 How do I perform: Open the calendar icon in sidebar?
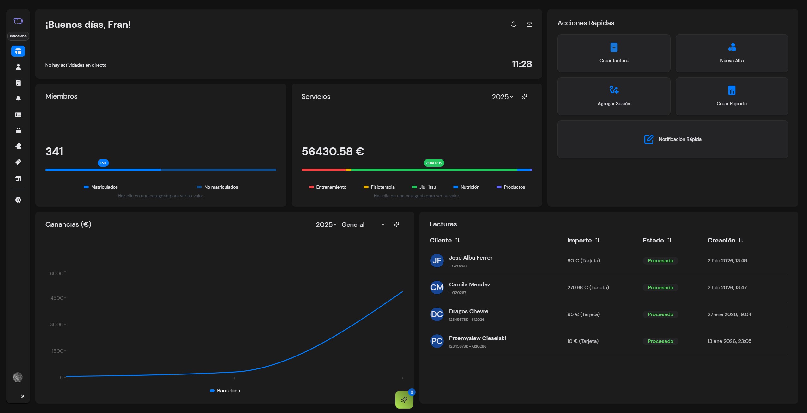[x=18, y=130]
